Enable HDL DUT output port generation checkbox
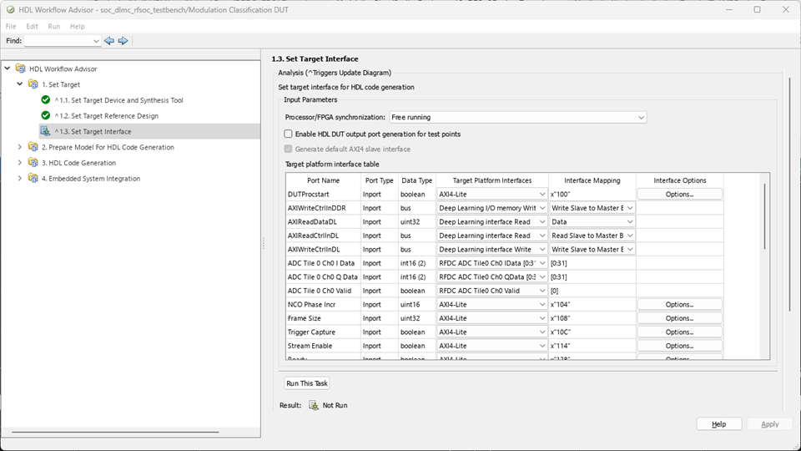 click(x=289, y=134)
